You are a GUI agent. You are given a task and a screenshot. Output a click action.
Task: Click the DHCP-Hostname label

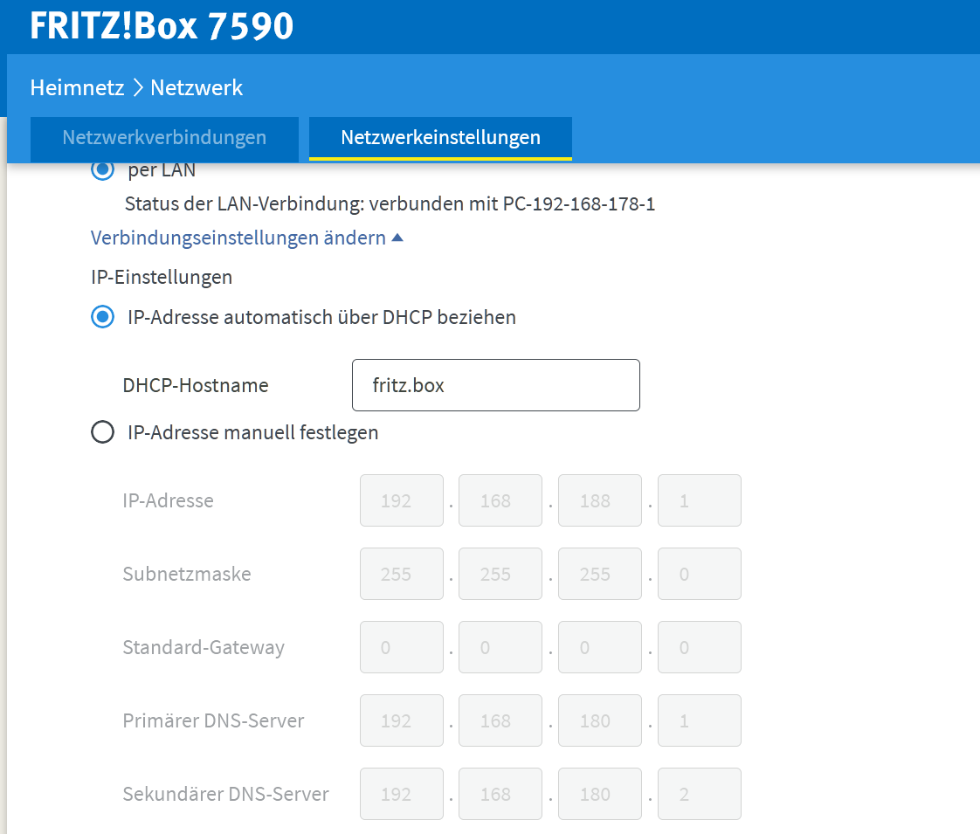(x=196, y=385)
